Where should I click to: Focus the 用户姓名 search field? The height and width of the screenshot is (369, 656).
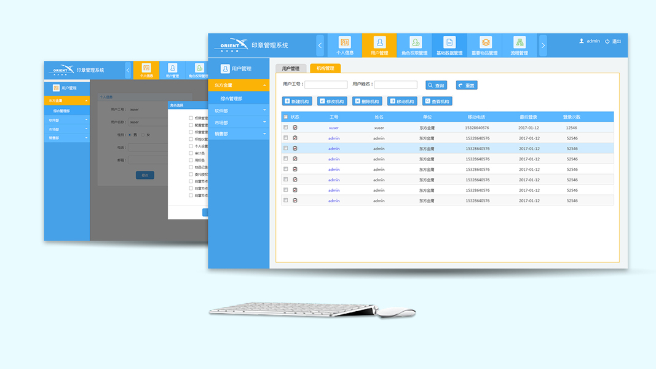pos(396,85)
